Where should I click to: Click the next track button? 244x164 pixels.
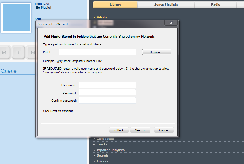[31, 53]
